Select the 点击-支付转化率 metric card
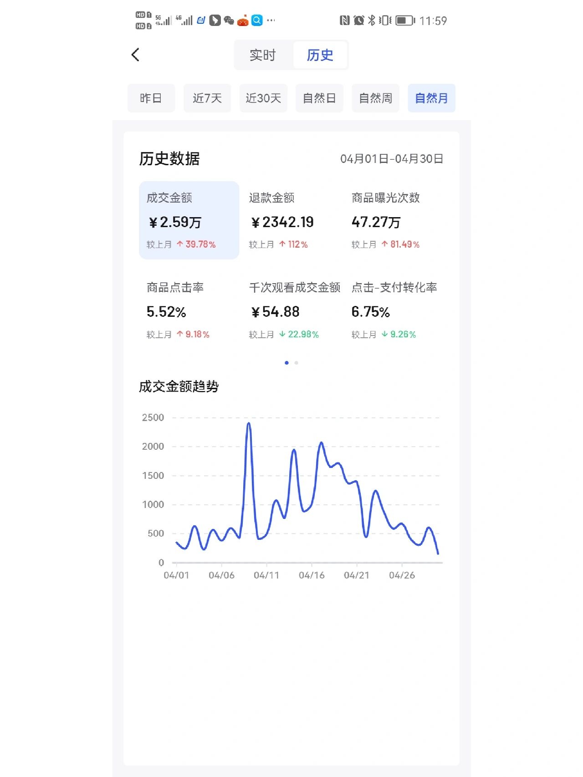The image size is (583, 777). (x=395, y=310)
